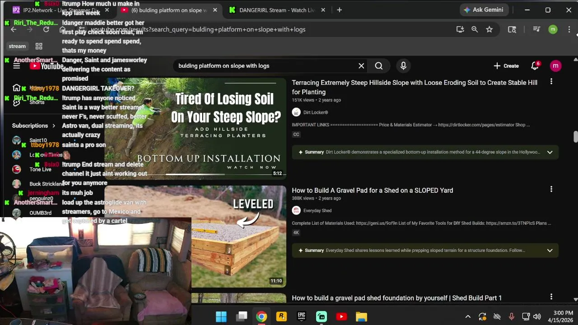Start voice search with the microphone icon
The width and height of the screenshot is (578, 325).
click(x=403, y=66)
